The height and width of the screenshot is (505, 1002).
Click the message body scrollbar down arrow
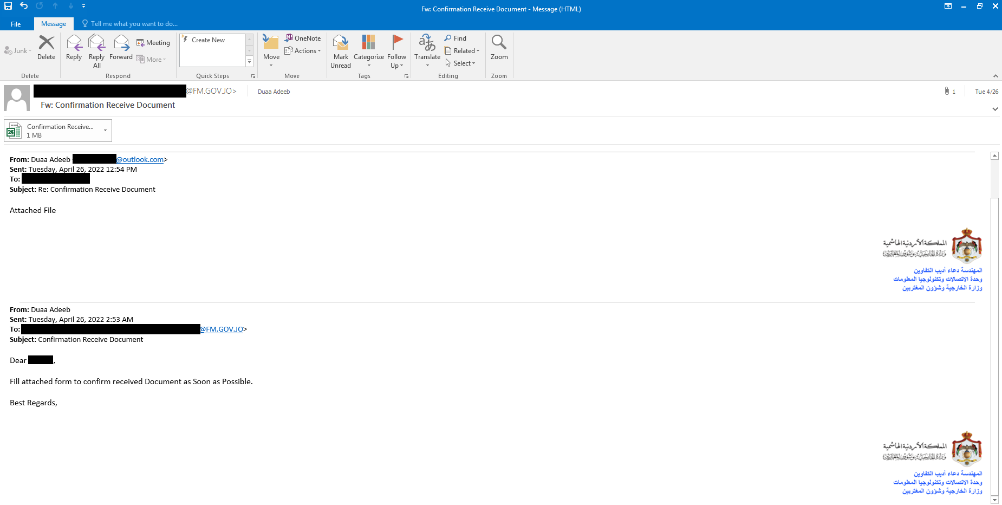(x=994, y=500)
